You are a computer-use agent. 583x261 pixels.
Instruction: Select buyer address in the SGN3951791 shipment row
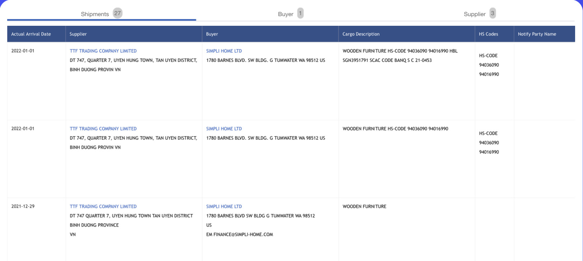click(266, 61)
